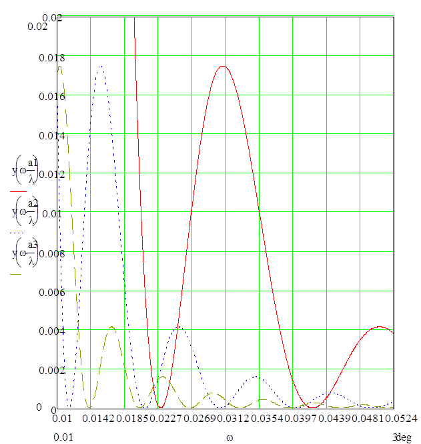The height and width of the screenshot is (444, 421).
Task: Click the 0.0354 x-axis tick label
Action: (x=267, y=419)
